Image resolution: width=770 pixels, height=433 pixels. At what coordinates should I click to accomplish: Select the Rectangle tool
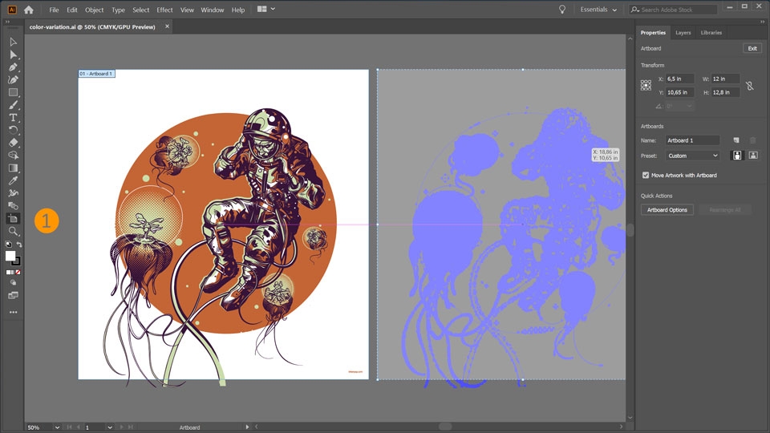pos(14,92)
